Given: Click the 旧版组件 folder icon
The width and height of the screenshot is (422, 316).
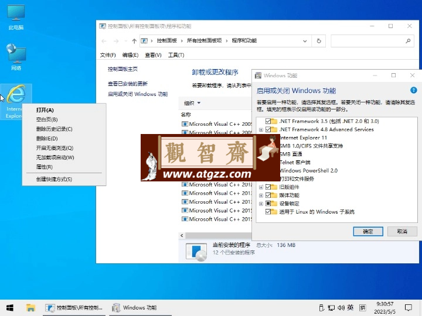Looking at the screenshot, I should click(274, 187).
